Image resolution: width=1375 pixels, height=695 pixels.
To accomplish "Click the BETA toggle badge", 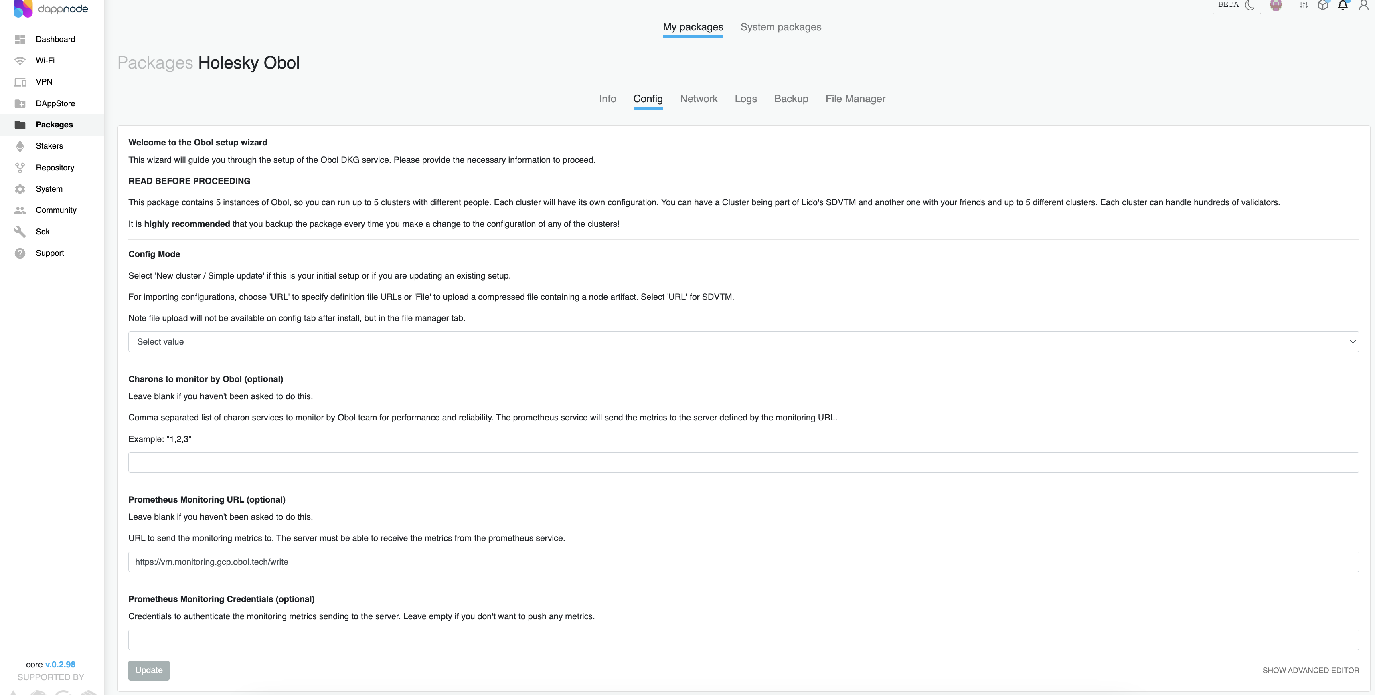I will point(1228,4).
